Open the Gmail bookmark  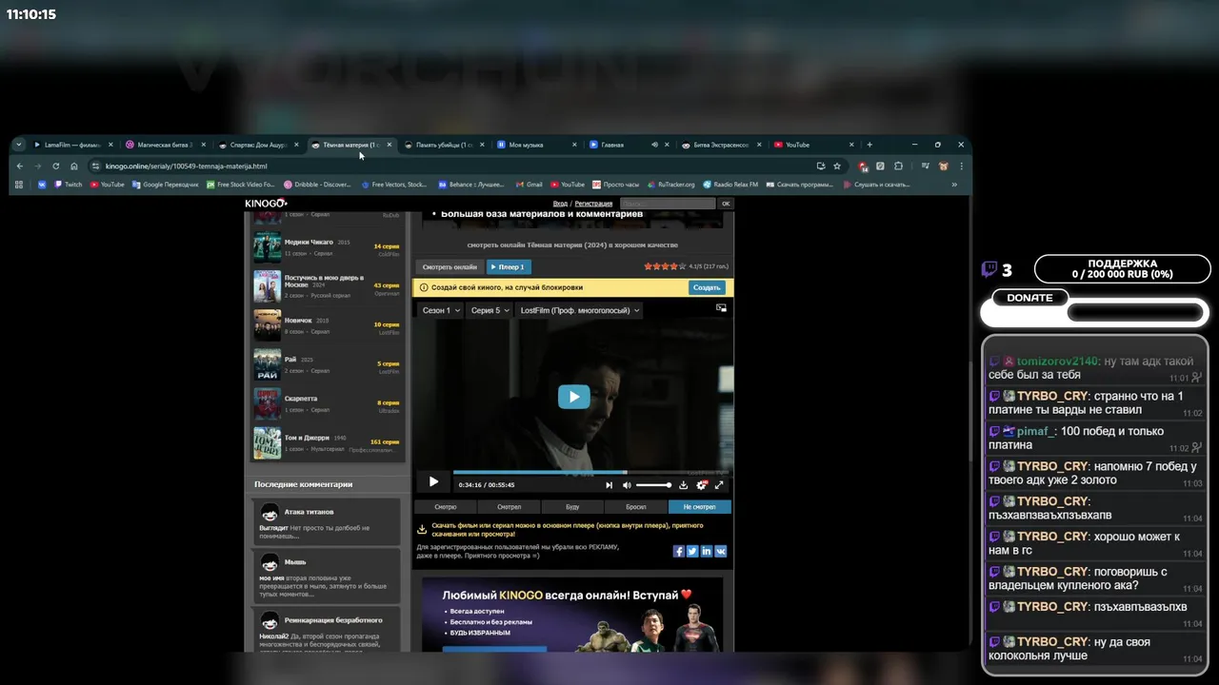click(529, 185)
